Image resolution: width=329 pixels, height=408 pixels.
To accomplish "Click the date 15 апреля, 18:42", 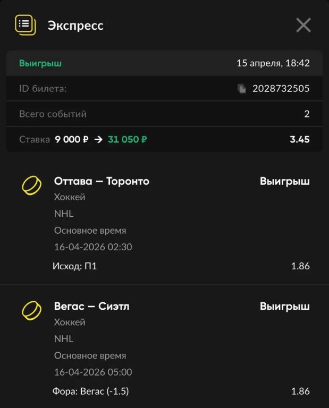I will tap(273, 63).
